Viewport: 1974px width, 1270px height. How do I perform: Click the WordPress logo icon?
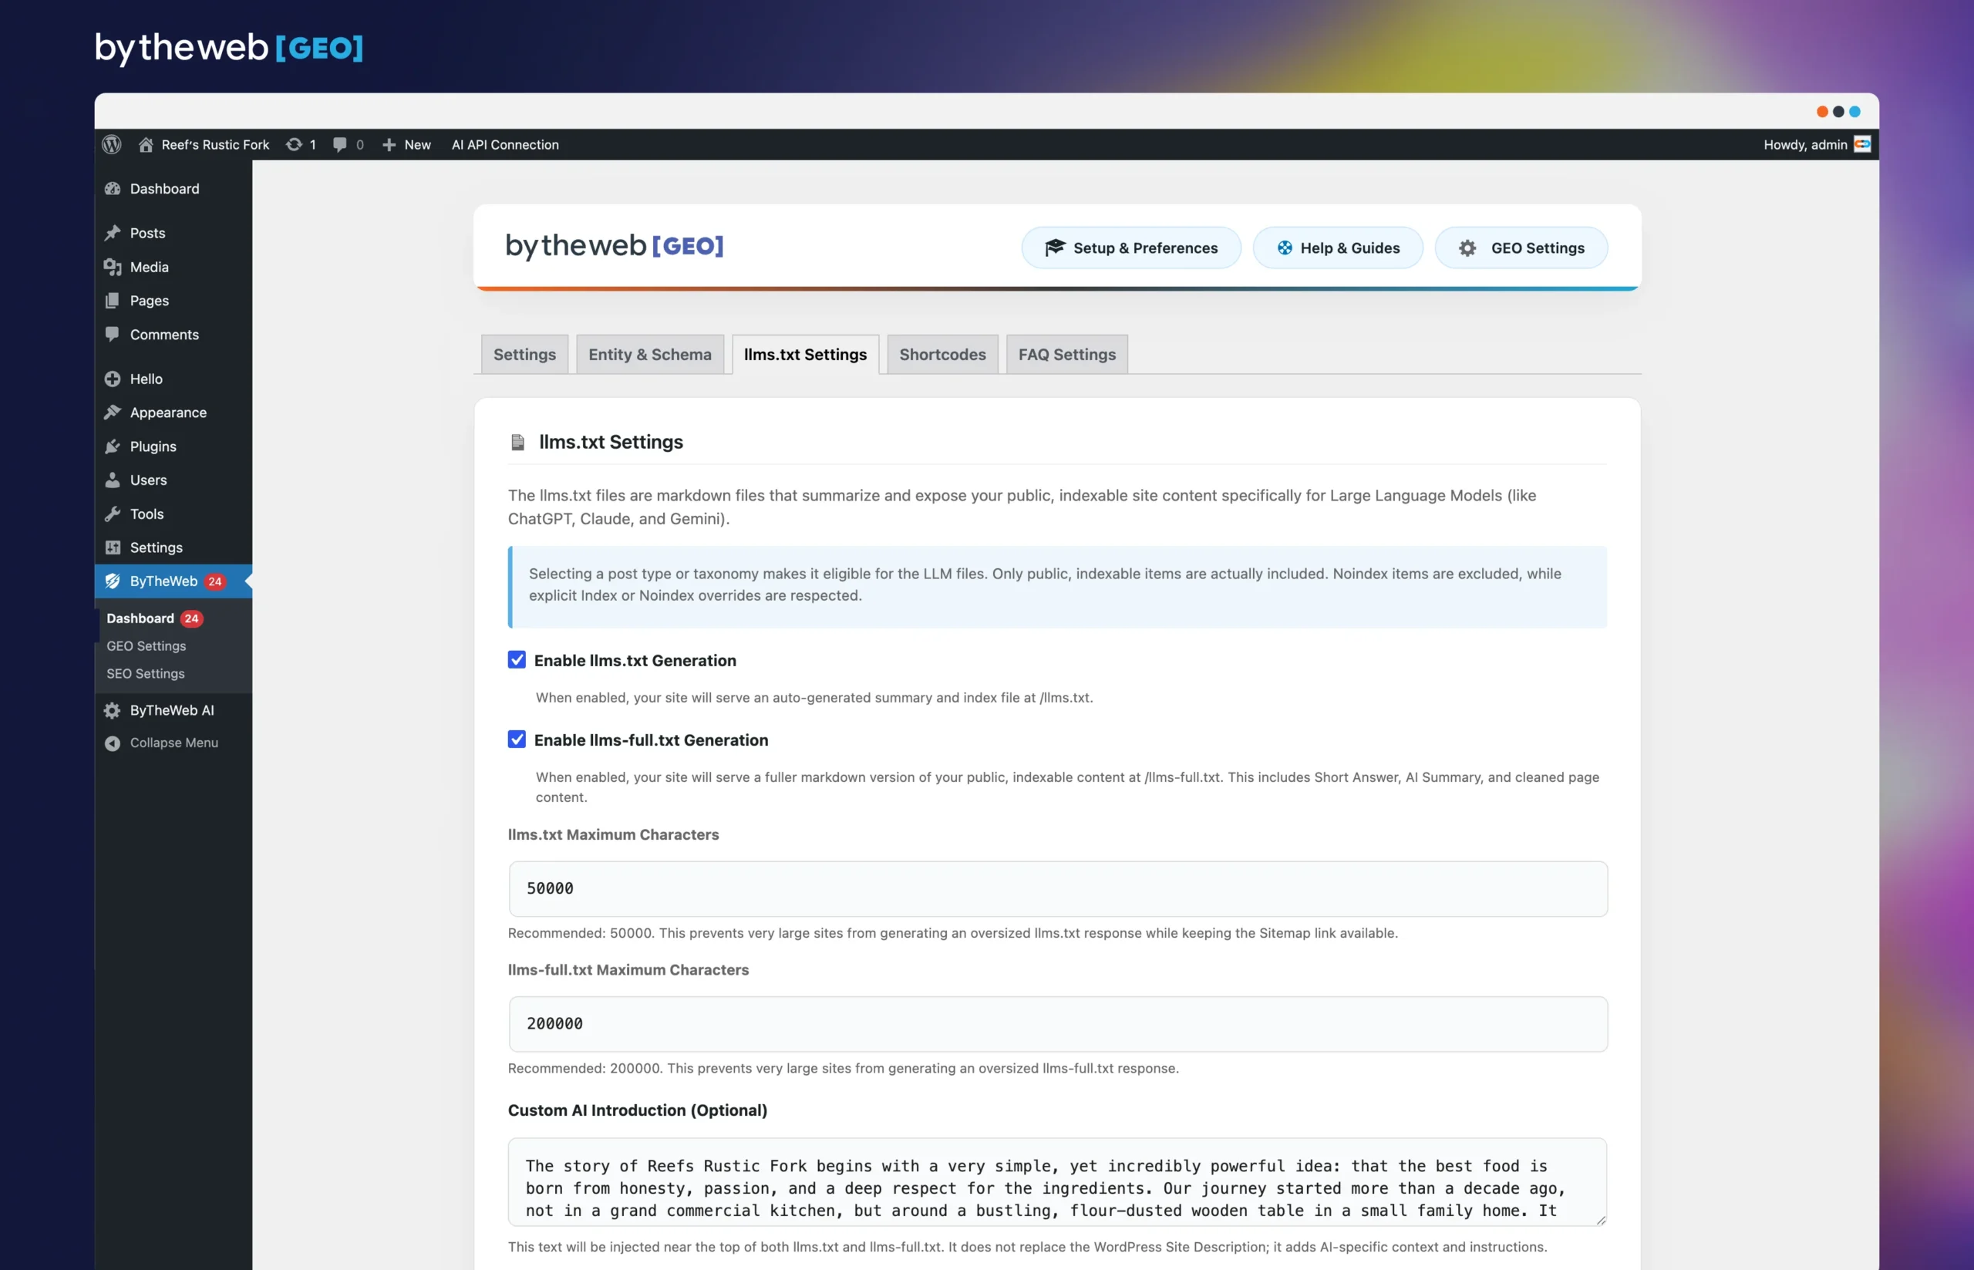point(111,144)
